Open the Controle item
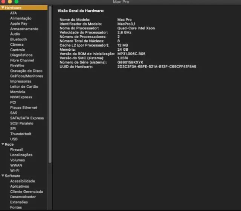 tap(18, 50)
